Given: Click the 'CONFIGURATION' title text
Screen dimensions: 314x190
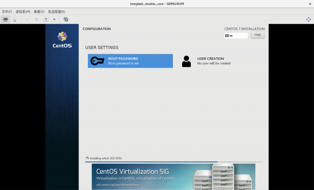Looking at the screenshot, I should click(96, 29).
